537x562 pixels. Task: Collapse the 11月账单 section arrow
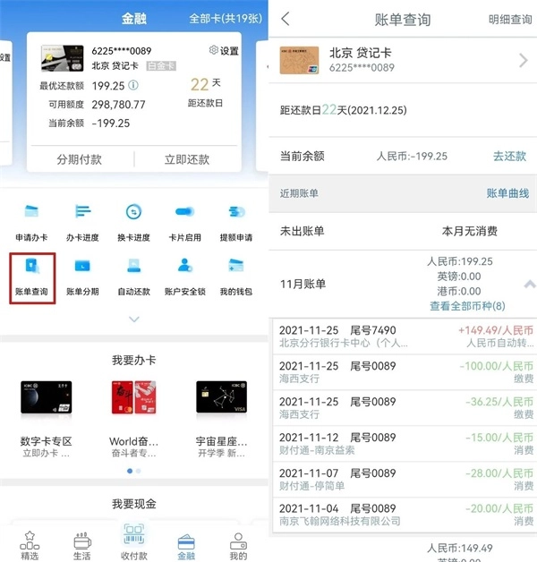click(529, 284)
